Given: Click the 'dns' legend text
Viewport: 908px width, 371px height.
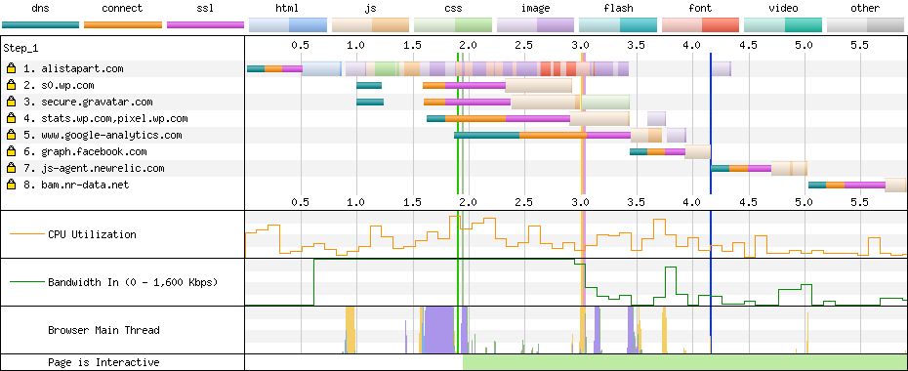Looking at the screenshot, I should click(41, 9).
